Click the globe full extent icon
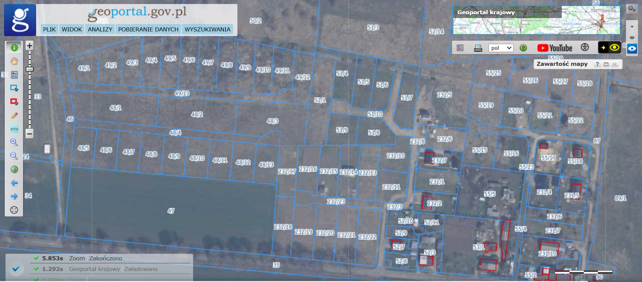642x282 pixels. click(14, 169)
